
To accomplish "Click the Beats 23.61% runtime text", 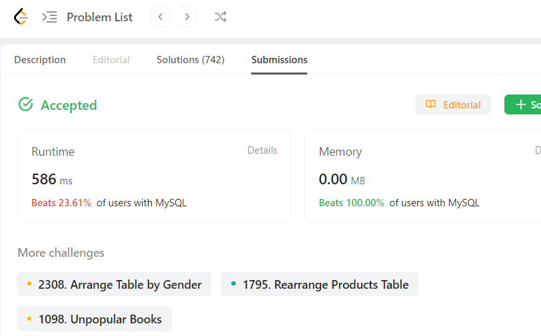I will tap(61, 203).
